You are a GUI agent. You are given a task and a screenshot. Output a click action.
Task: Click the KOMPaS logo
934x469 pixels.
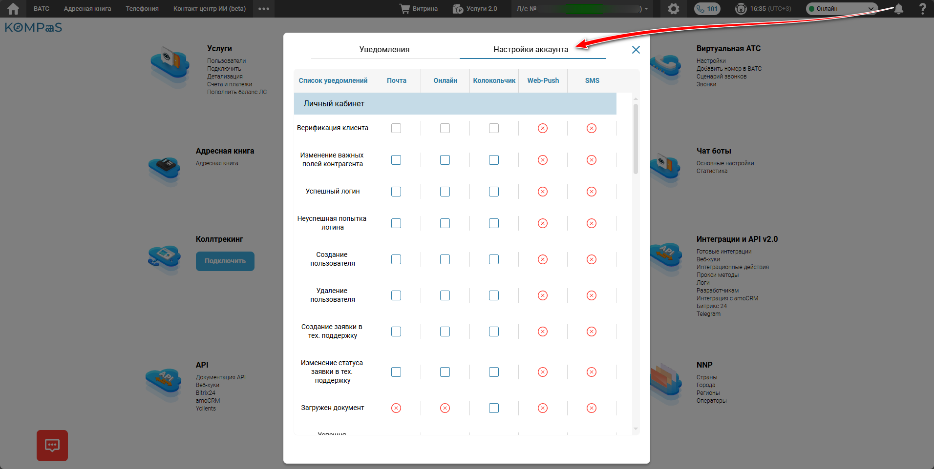33,27
